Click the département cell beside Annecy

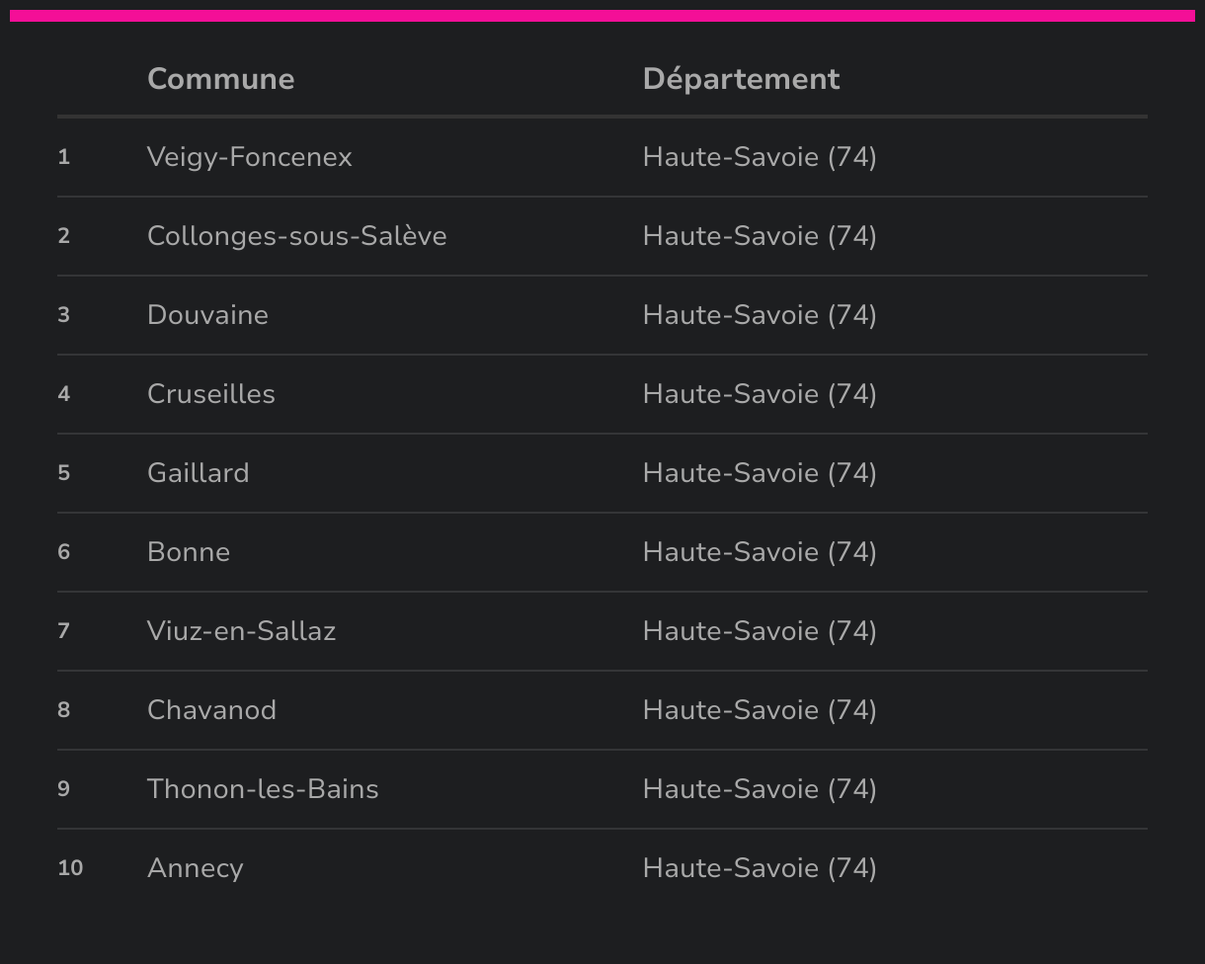point(760,868)
